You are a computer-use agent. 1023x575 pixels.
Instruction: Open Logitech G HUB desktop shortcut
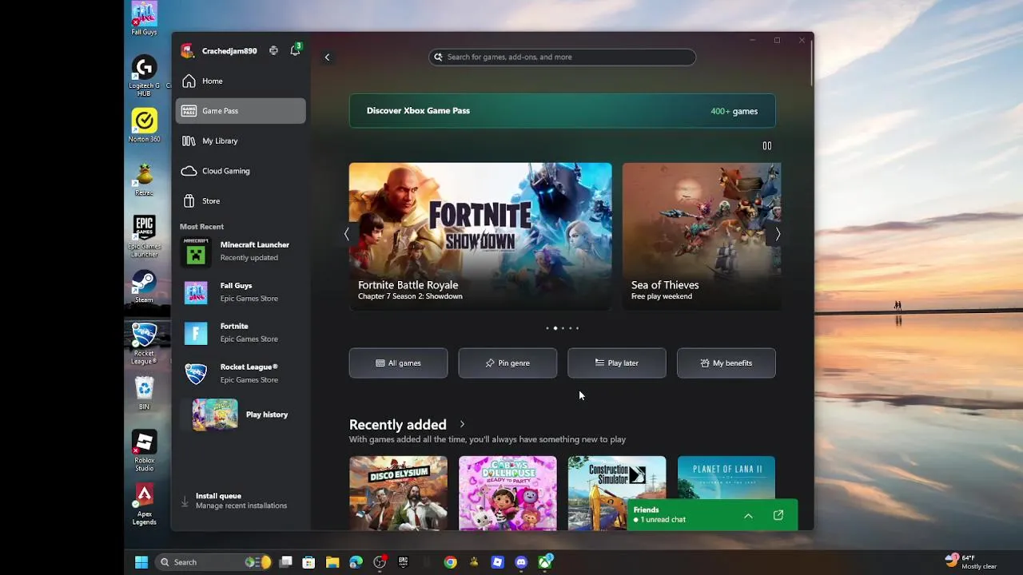[x=144, y=76]
